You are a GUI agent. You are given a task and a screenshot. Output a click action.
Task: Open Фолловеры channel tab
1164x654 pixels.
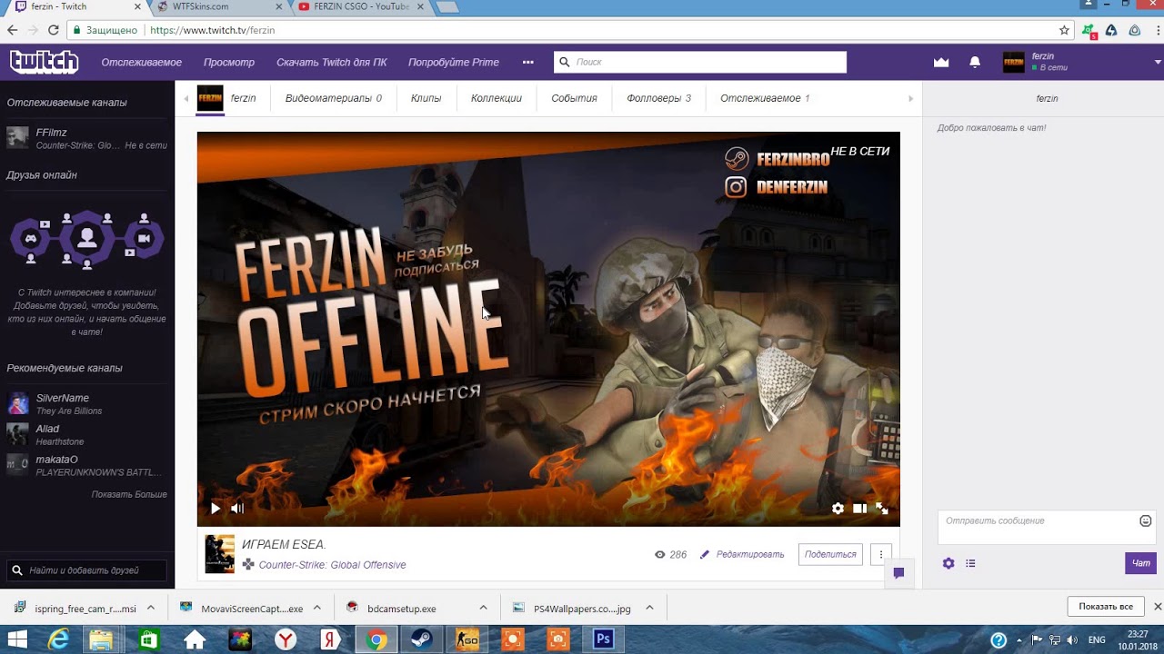coord(658,98)
